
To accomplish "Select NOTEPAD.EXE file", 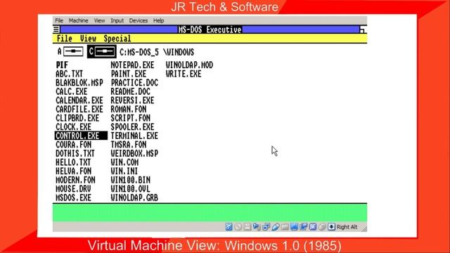I will point(133,65).
